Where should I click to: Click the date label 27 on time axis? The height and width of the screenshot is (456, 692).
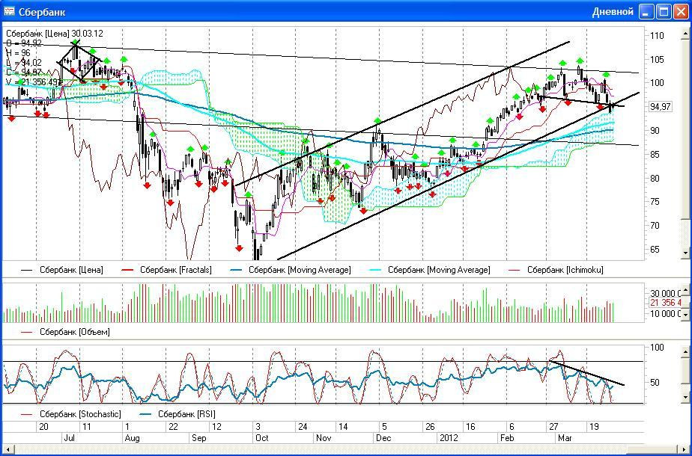(x=553, y=427)
